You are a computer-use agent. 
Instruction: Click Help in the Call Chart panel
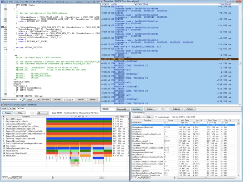[x=20, y=113]
